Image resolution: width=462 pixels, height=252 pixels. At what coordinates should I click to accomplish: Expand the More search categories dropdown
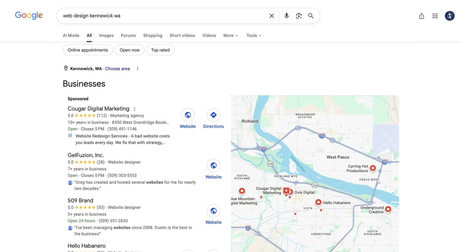click(x=231, y=35)
